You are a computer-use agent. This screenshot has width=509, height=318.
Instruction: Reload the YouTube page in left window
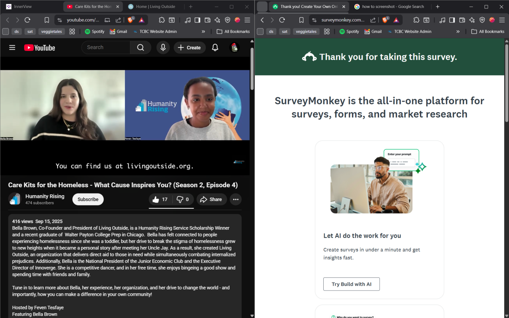[27, 20]
